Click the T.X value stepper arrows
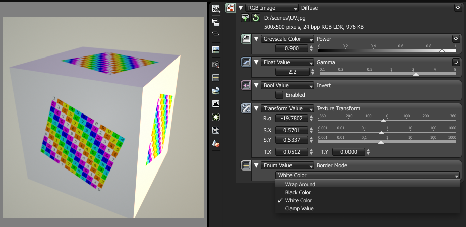Screen dimensions: 466x227 pyautogui.click(x=311, y=152)
